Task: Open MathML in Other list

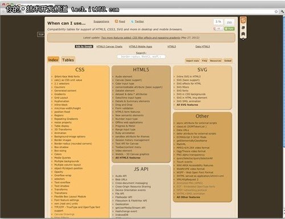Action: pyautogui.click(x=181, y=144)
